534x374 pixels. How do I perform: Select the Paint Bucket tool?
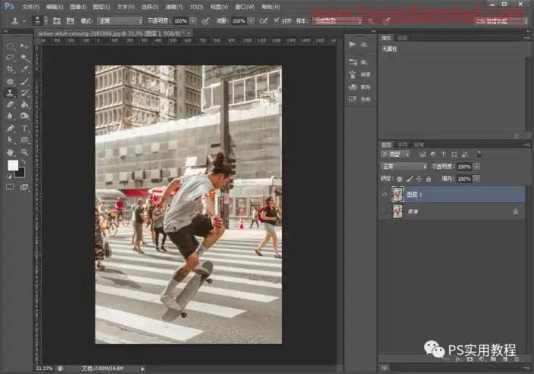coord(24,104)
